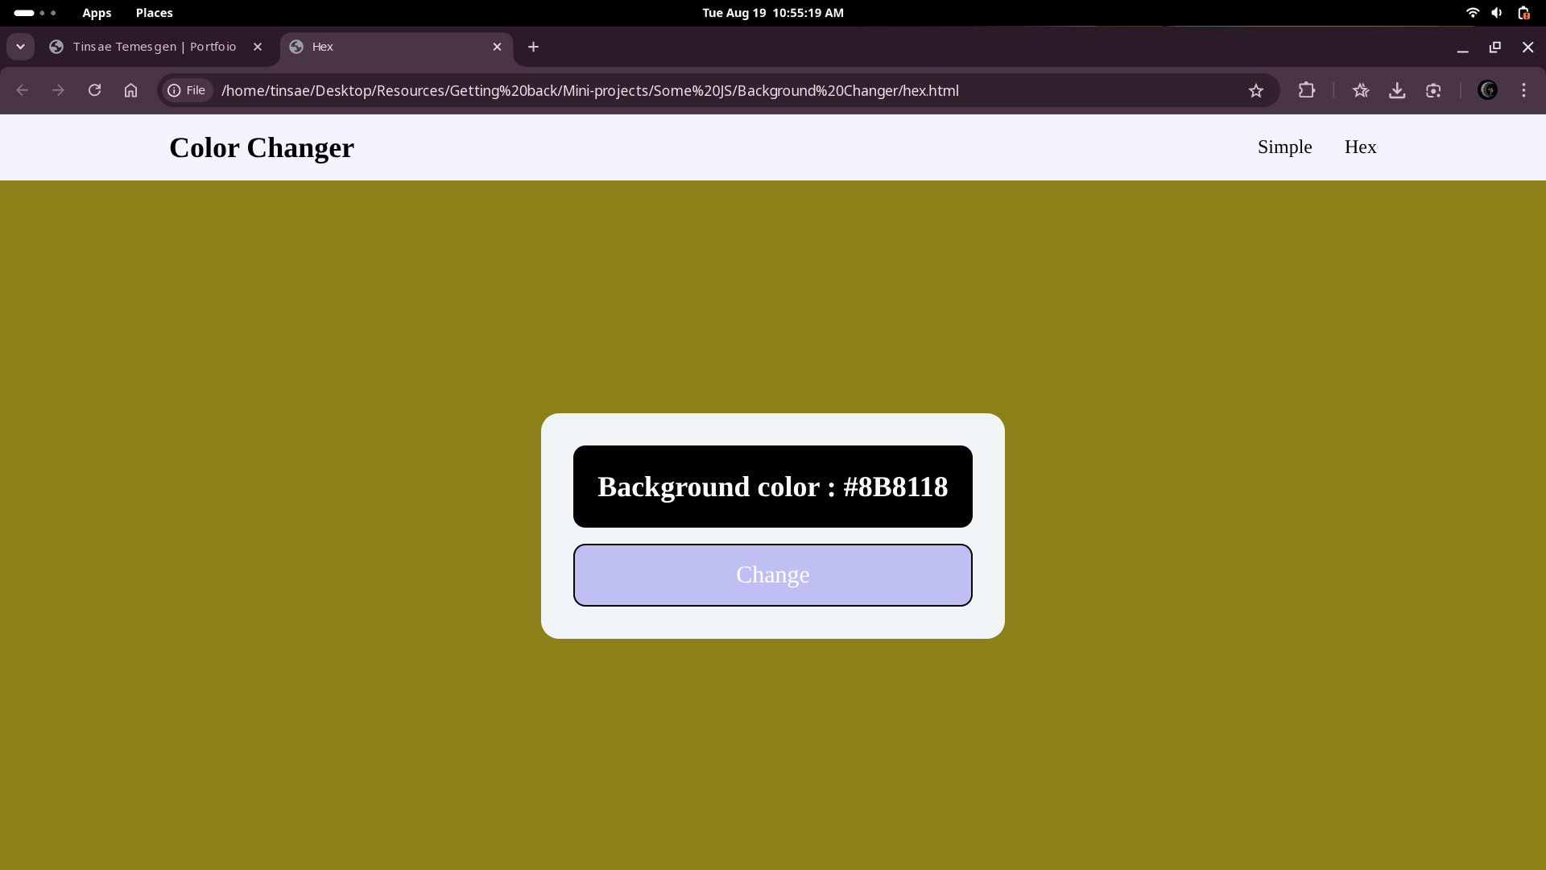Click the Wi-Fi status icon
This screenshot has height=870, width=1546.
pyautogui.click(x=1473, y=13)
